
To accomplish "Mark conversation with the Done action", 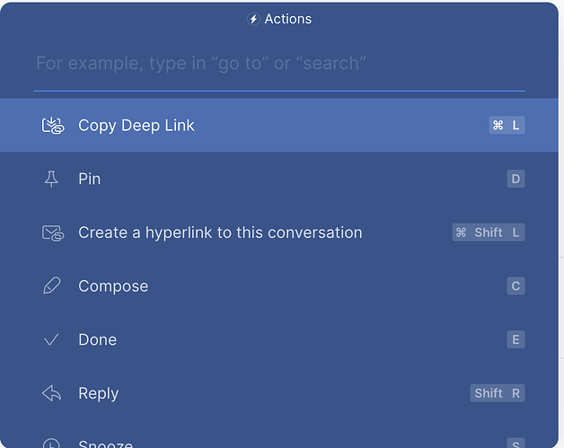I will click(97, 339).
